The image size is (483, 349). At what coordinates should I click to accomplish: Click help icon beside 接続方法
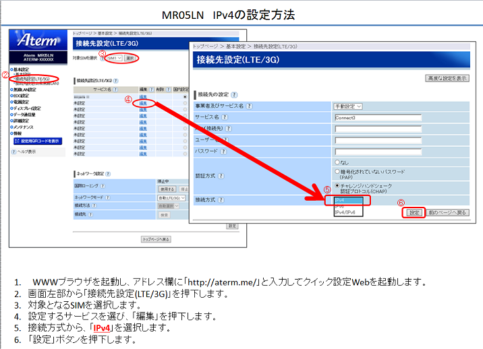(x=94, y=205)
